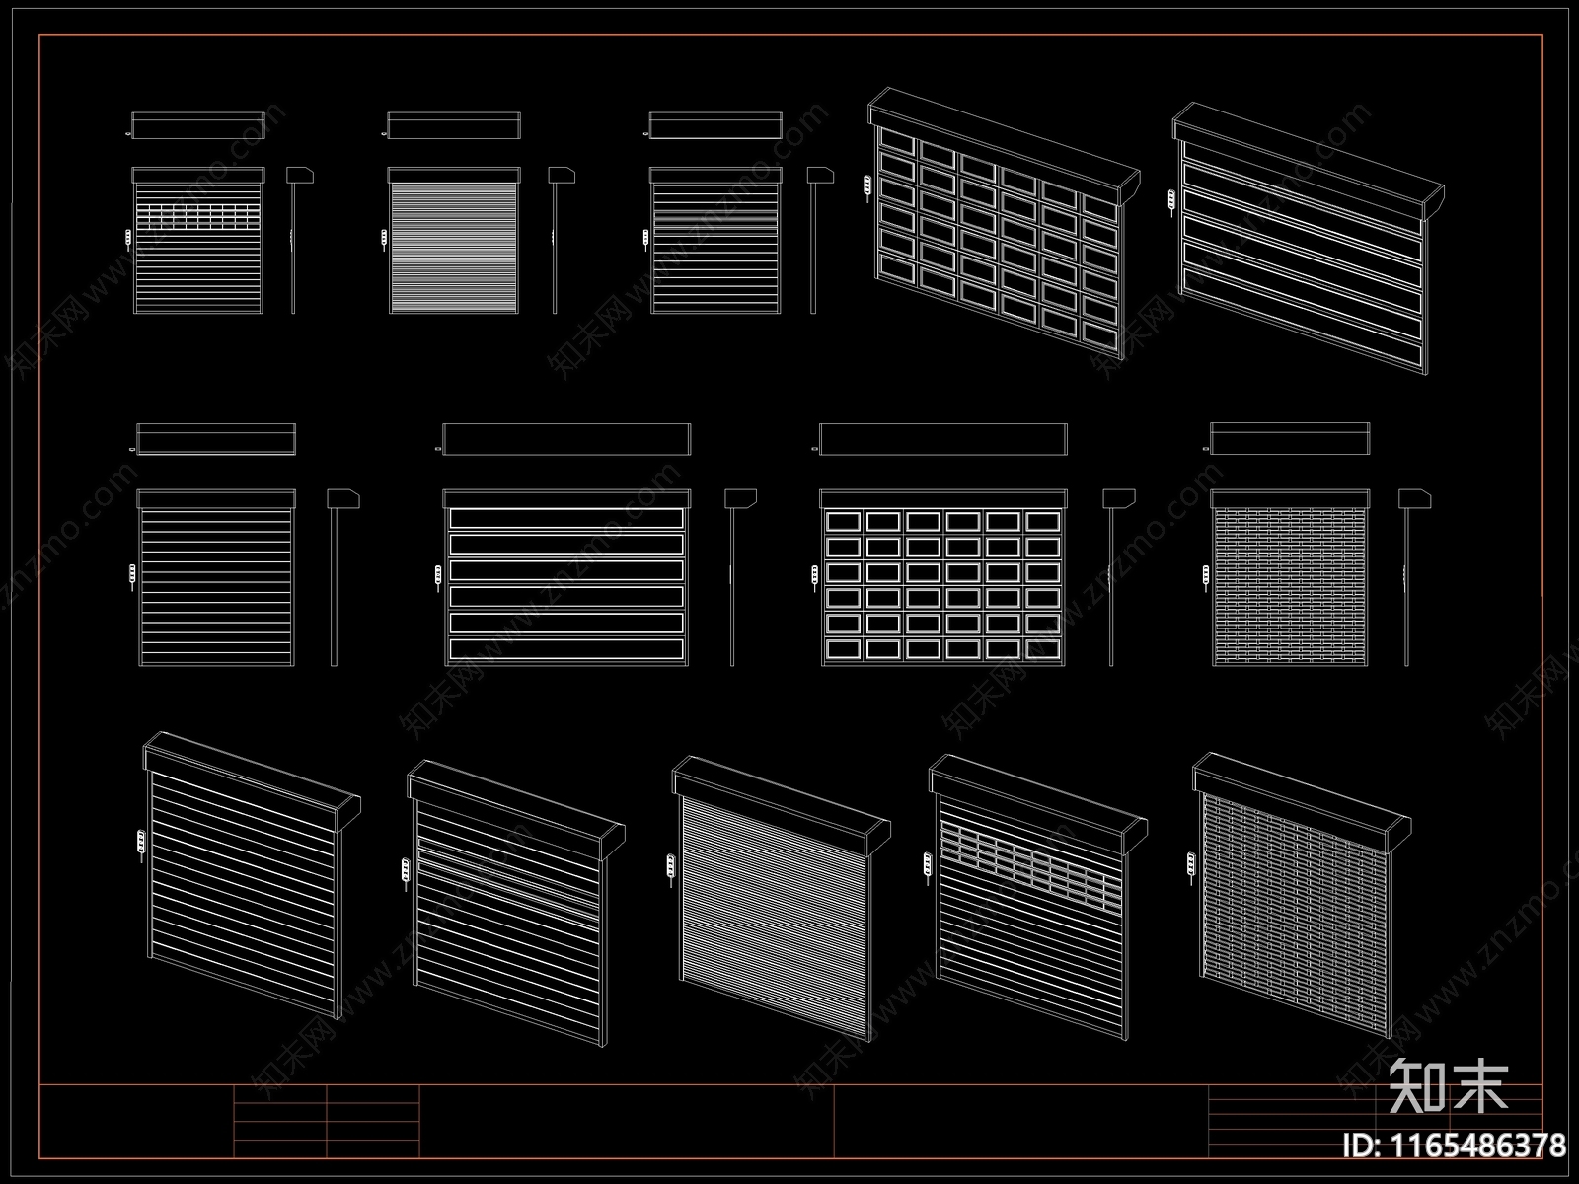Viewport: 1579px width, 1184px height.
Task: Select front elevation shutter with perforated window band
Action: click(198, 241)
